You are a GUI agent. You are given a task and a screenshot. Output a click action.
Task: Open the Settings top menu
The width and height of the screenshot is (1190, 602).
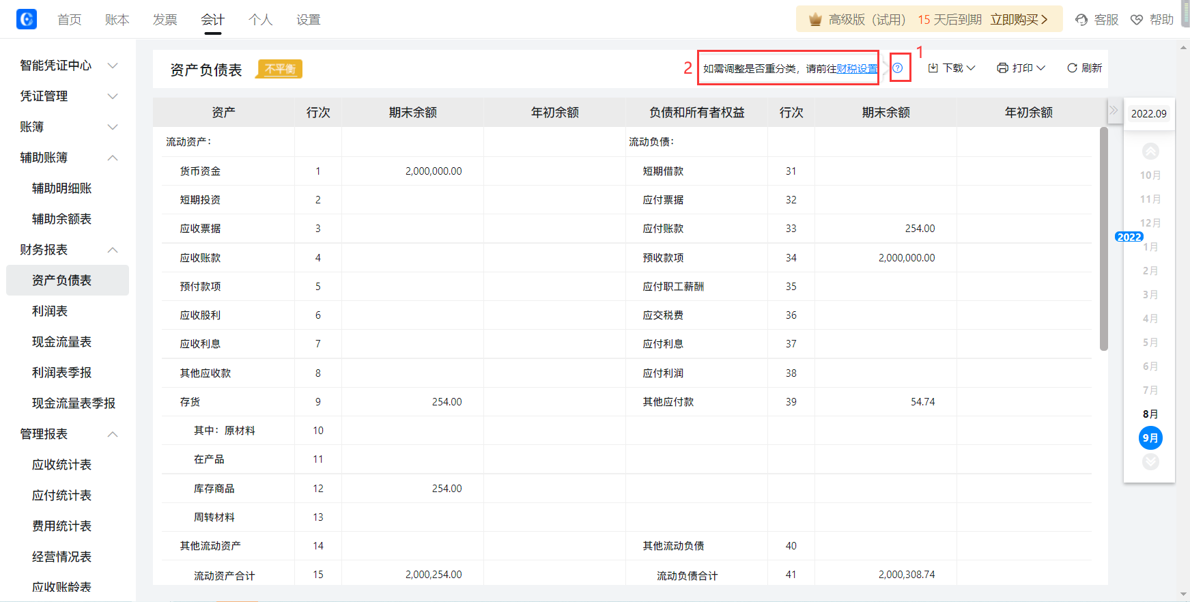tap(308, 20)
